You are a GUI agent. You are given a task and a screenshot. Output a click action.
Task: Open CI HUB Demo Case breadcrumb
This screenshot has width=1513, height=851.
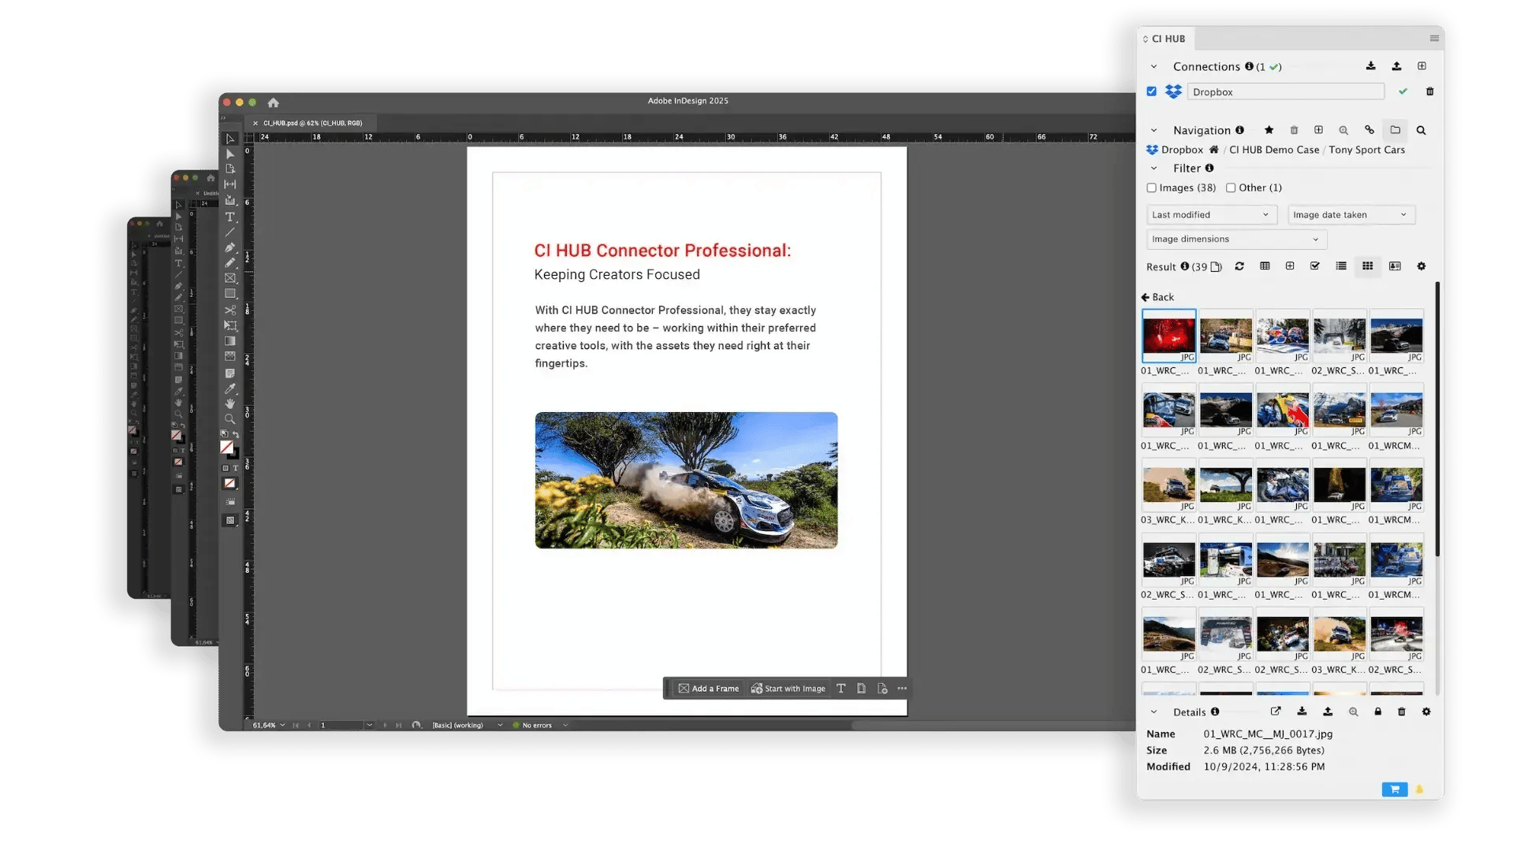[1273, 150]
